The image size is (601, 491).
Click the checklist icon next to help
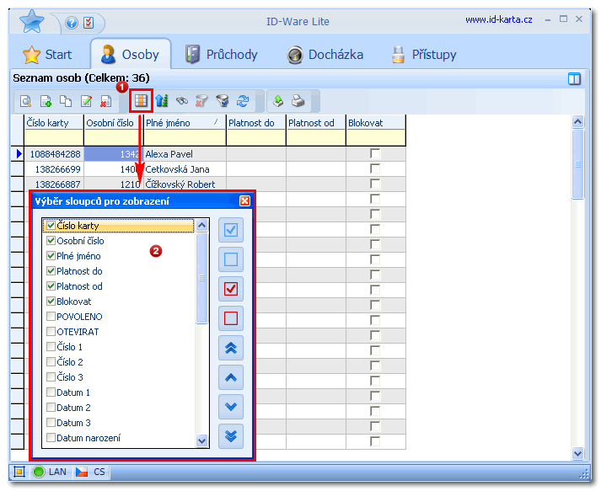[89, 23]
